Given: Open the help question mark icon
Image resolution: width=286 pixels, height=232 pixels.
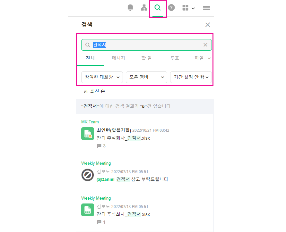Looking at the screenshot, I should click(171, 8).
